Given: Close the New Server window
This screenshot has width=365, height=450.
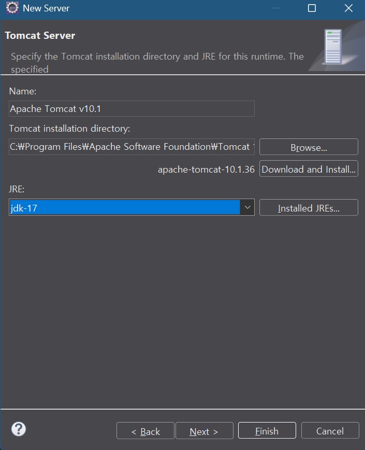Looking at the screenshot, I should click(348, 8).
